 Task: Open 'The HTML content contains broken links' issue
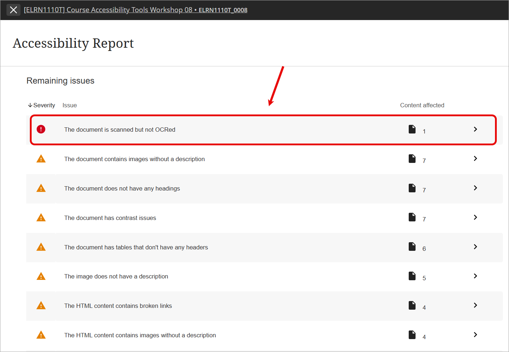(x=118, y=306)
